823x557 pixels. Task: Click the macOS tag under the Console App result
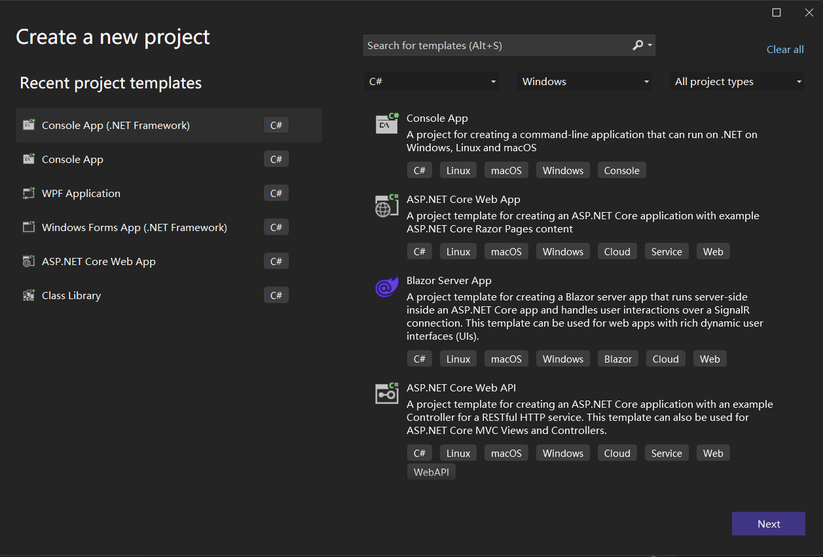tap(507, 170)
